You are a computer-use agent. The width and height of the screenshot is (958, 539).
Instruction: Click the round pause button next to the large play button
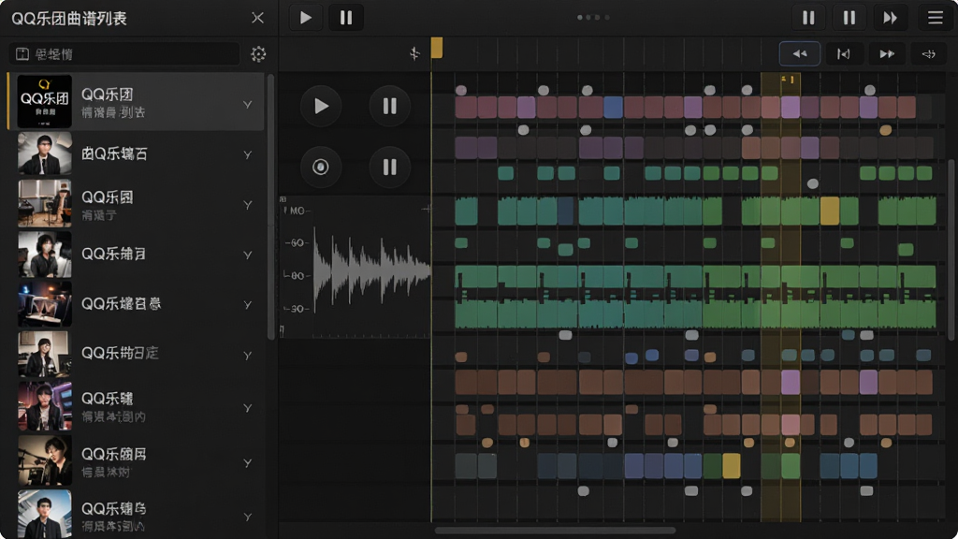389,107
